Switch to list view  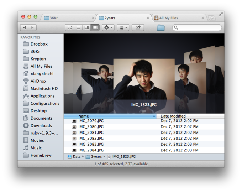[78, 28]
